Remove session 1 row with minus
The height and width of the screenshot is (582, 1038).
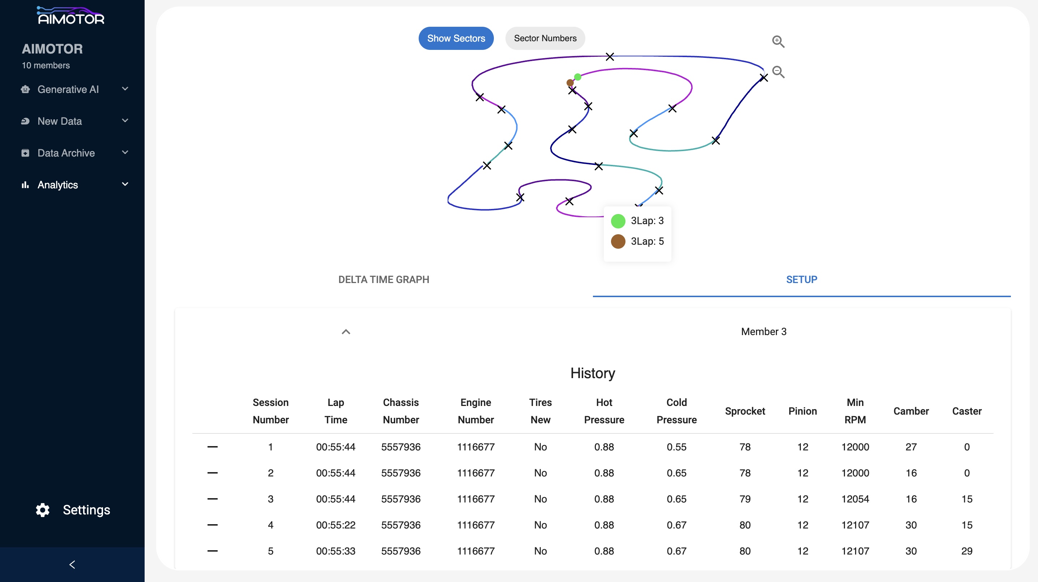212,447
